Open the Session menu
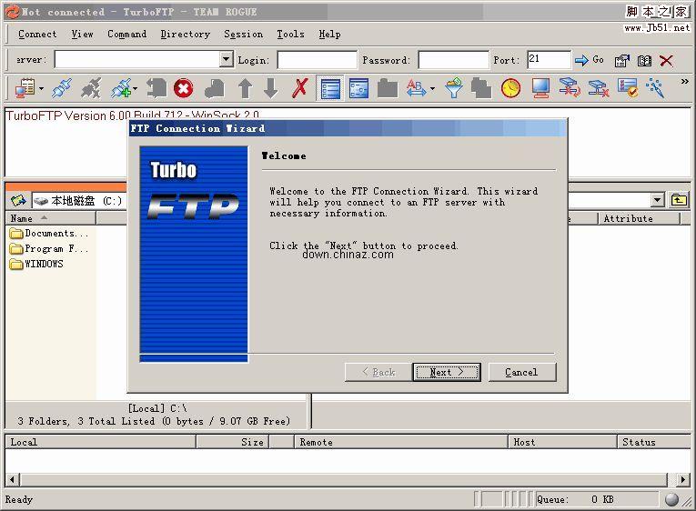Screen dimensions: 696x511 point(243,34)
